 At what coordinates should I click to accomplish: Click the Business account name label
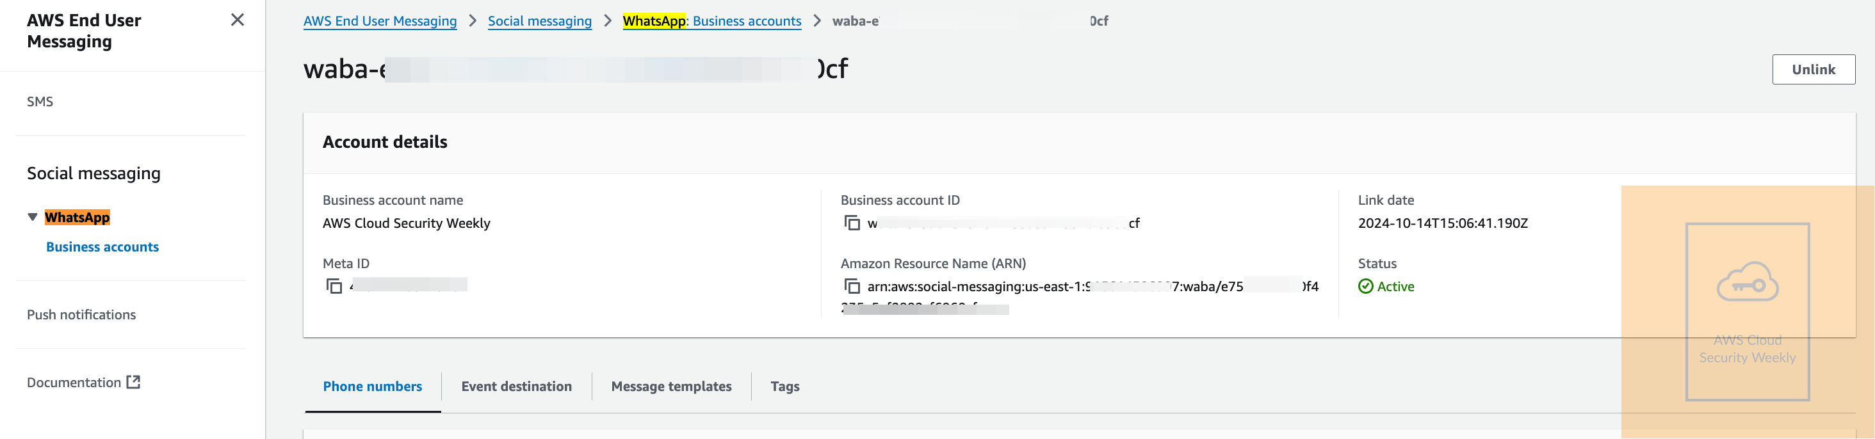click(x=393, y=200)
